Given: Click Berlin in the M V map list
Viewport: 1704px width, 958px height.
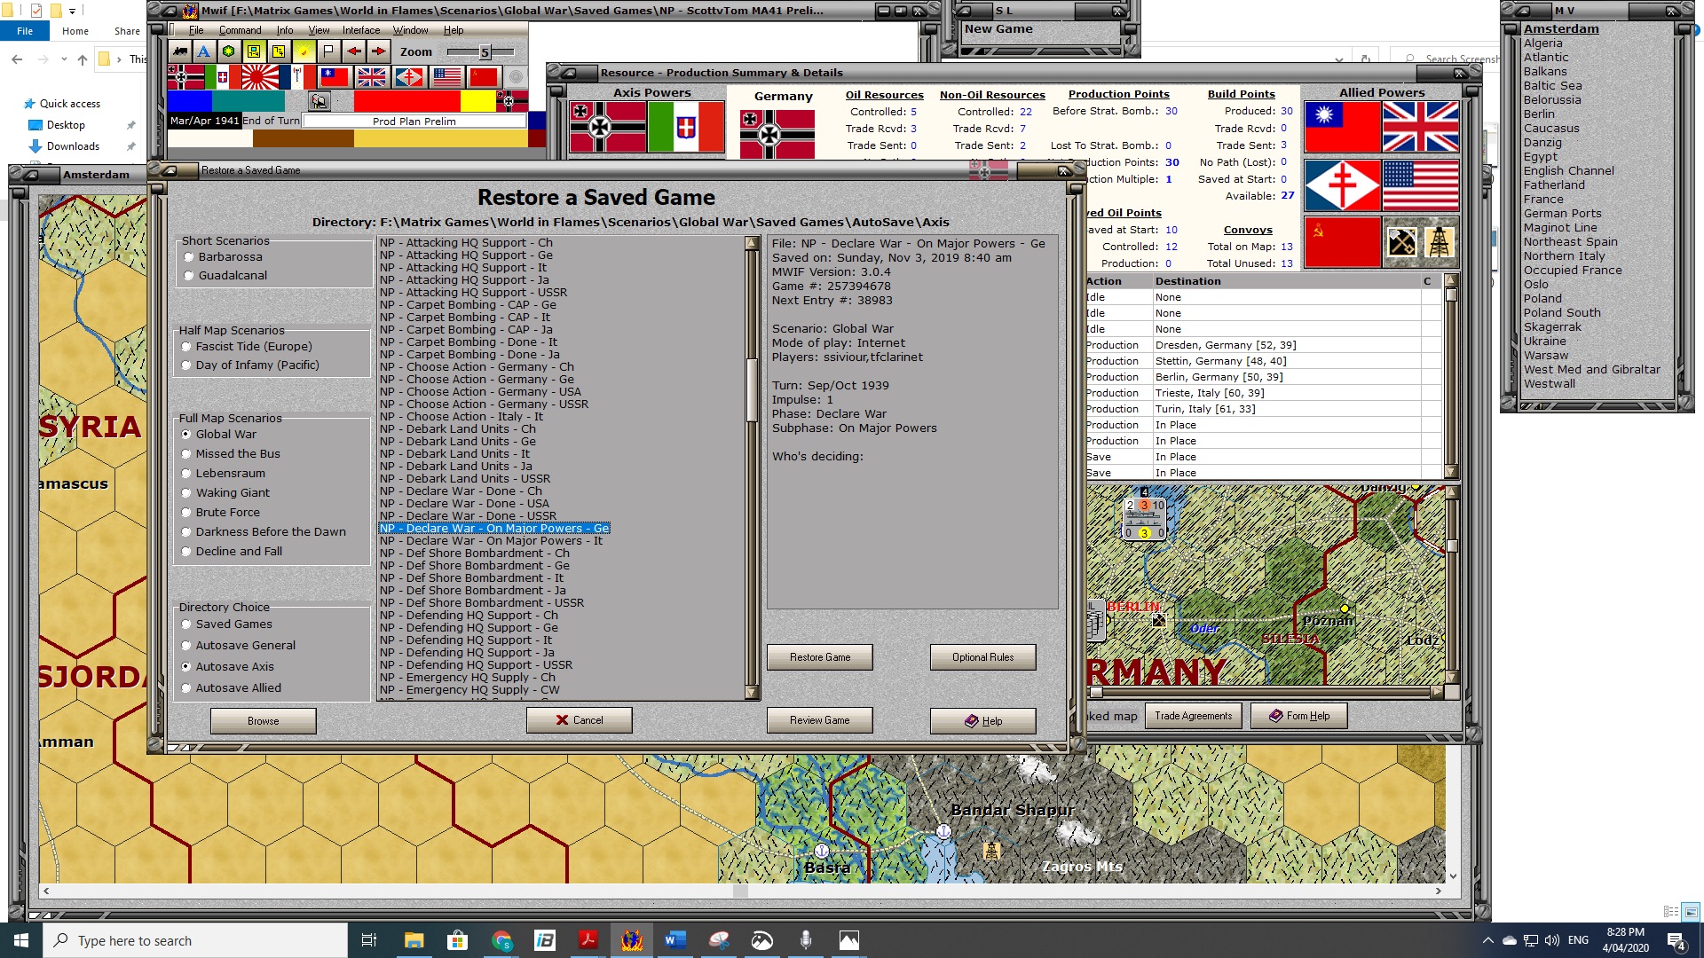Looking at the screenshot, I should (x=1539, y=114).
